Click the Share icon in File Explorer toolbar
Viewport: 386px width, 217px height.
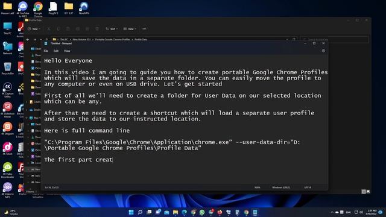tap(87, 29)
